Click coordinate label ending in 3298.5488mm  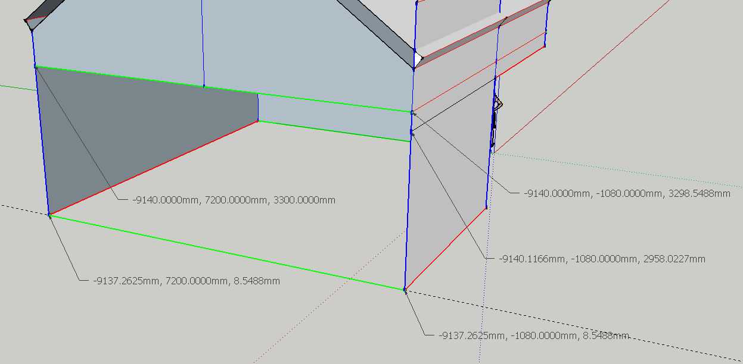pos(627,193)
